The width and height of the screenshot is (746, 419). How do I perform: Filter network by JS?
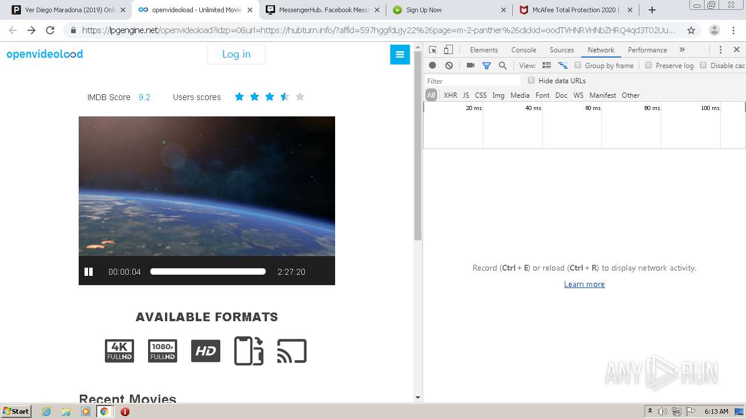point(466,95)
